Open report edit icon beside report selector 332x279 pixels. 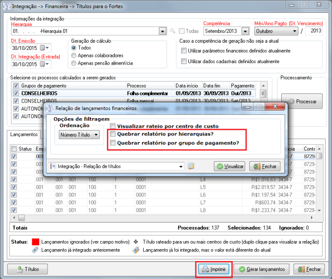point(191,166)
